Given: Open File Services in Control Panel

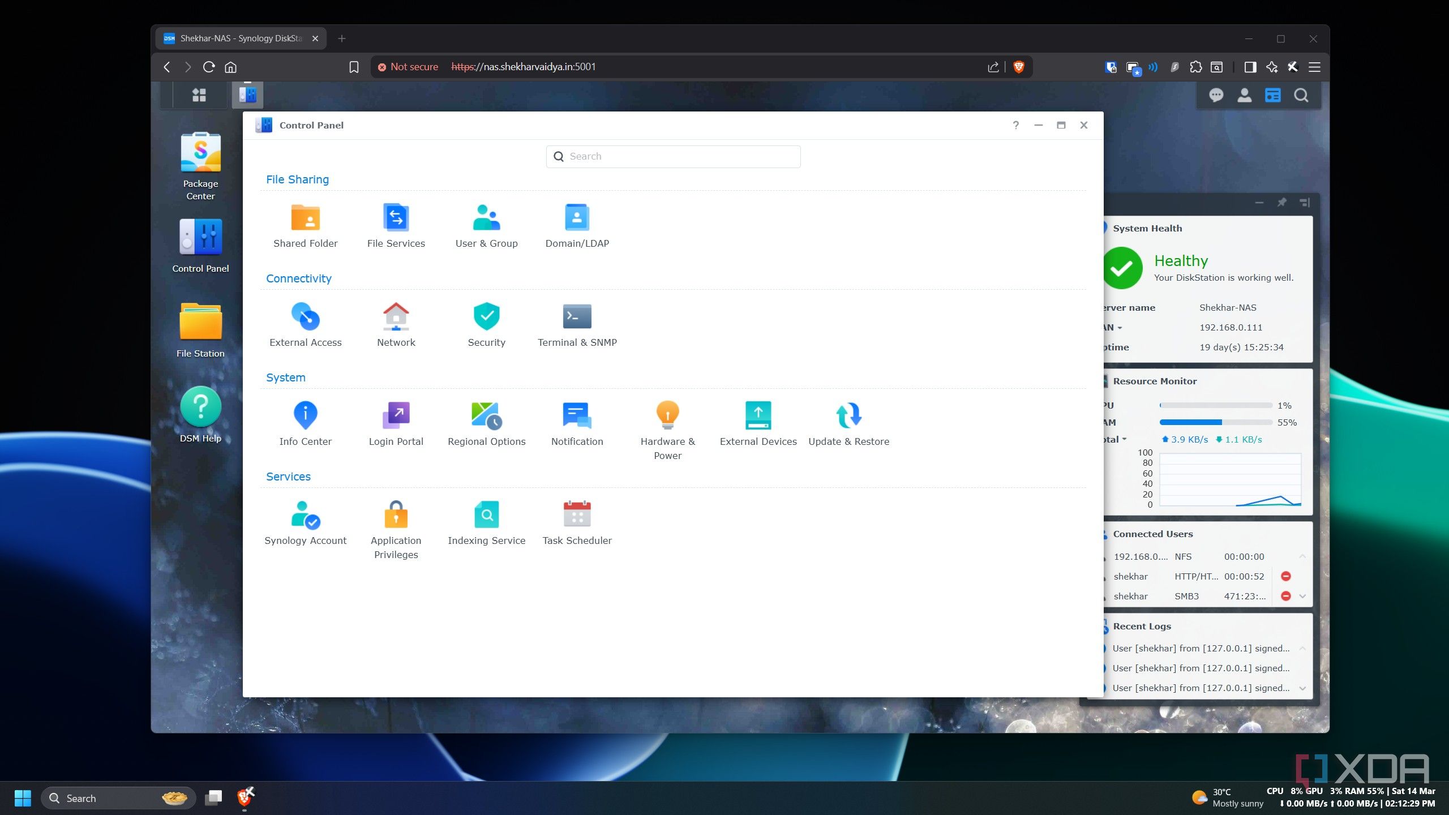Looking at the screenshot, I should pos(396,226).
